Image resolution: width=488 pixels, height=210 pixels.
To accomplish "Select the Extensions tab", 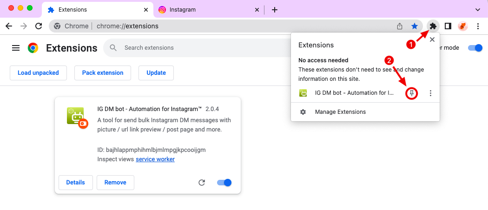I will (x=98, y=10).
